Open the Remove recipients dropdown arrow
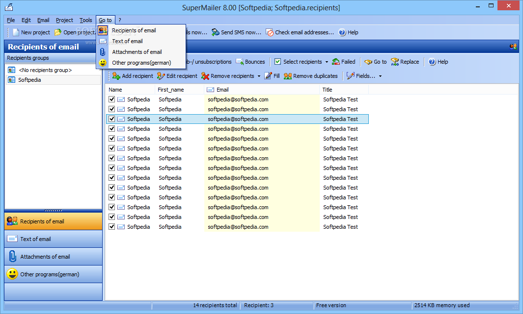523x314 pixels. point(259,76)
